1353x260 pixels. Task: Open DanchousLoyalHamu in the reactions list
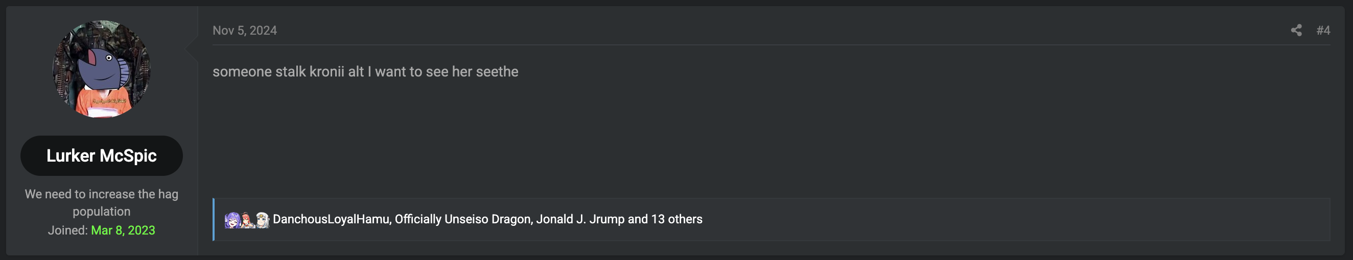[331, 219]
